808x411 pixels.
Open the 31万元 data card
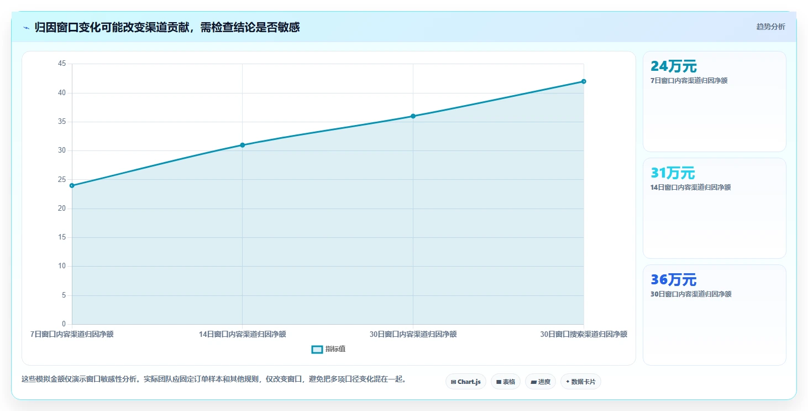tap(714, 208)
